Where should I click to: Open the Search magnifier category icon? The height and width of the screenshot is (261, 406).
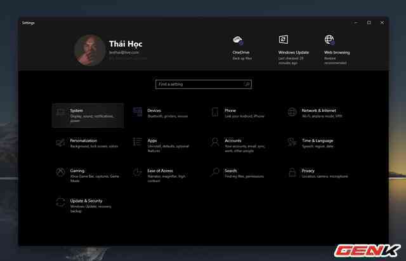point(214,172)
